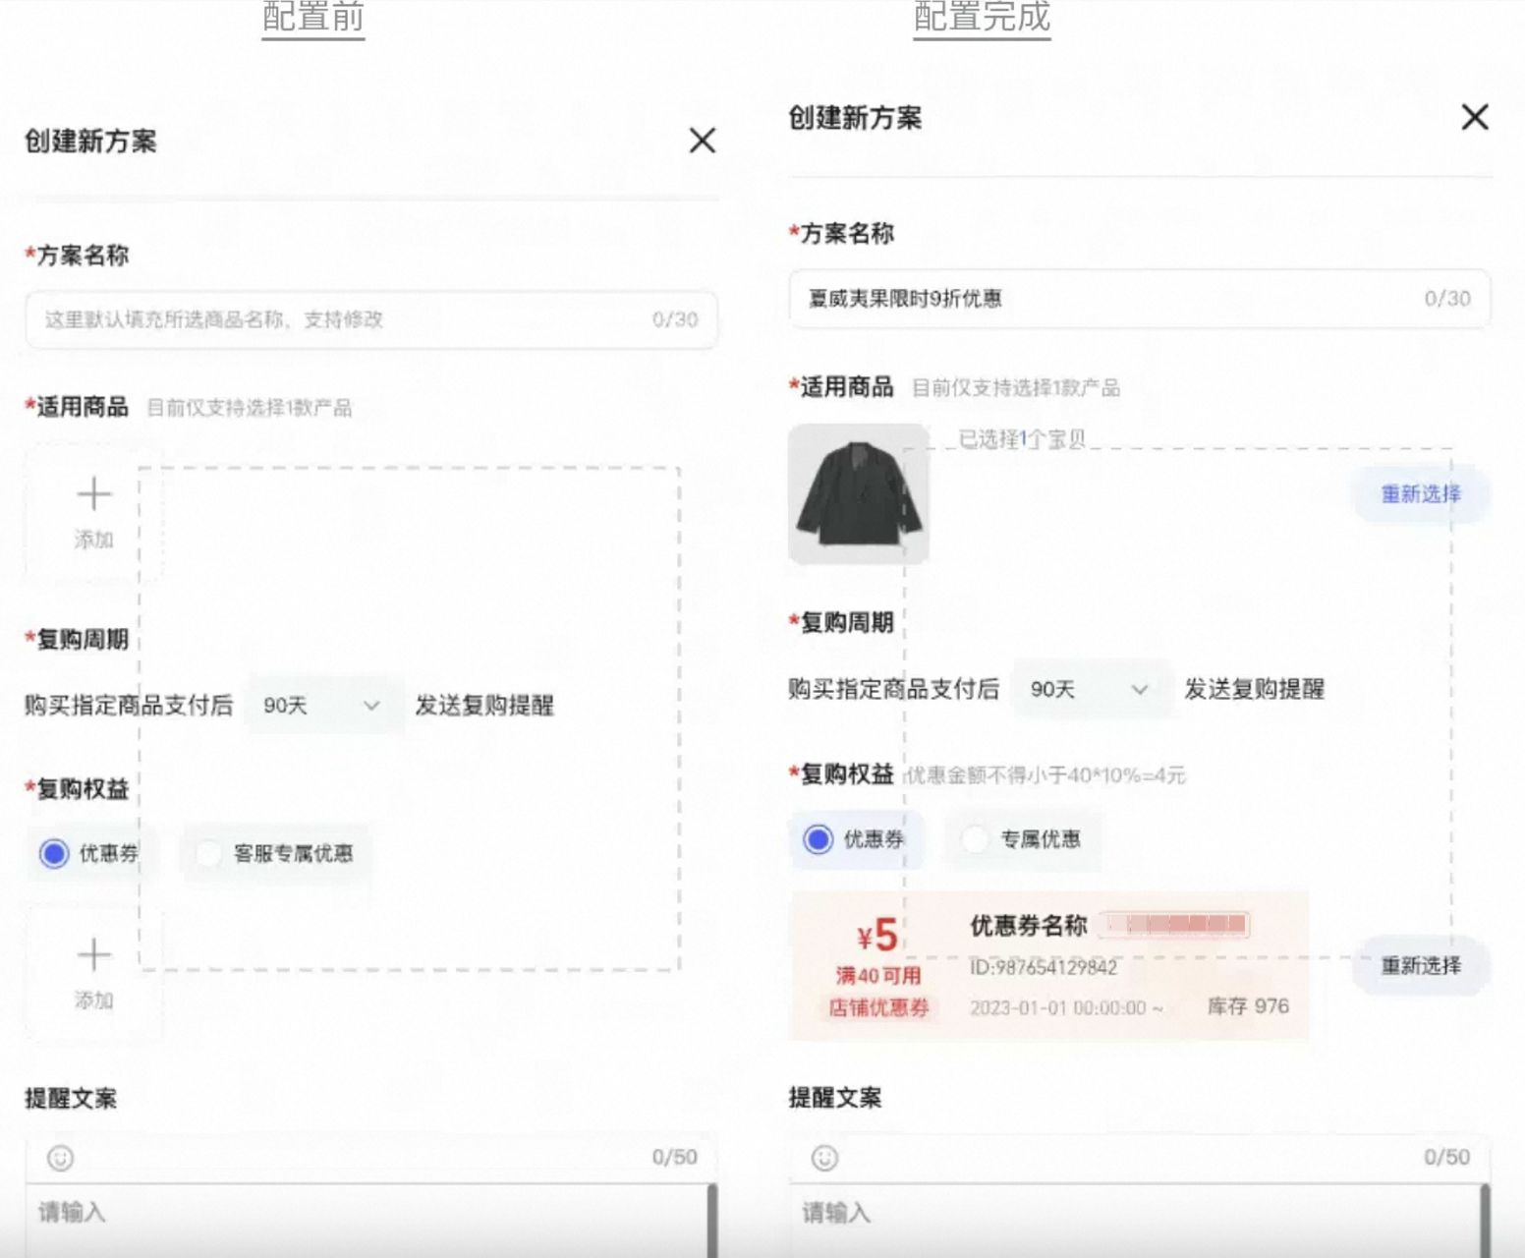1525x1258 pixels.
Task: Close the right 配置完成 dialog with X
Action: pyautogui.click(x=1475, y=117)
